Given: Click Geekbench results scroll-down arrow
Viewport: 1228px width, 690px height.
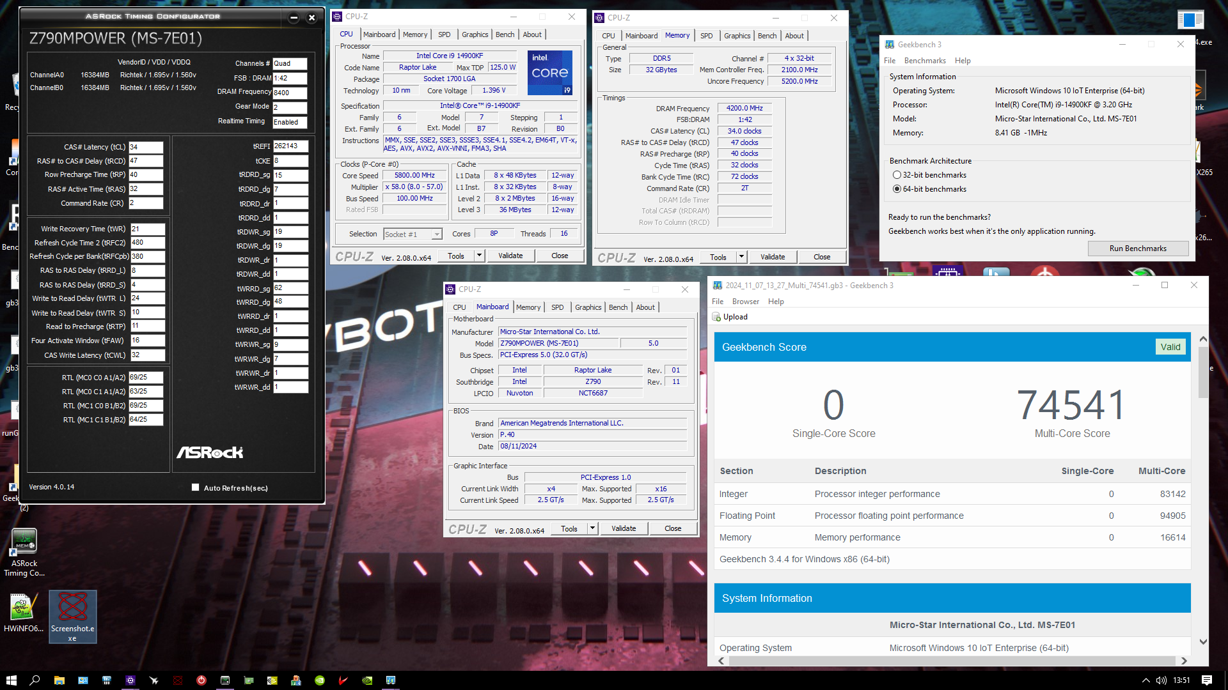Looking at the screenshot, I should (1203, 641).
